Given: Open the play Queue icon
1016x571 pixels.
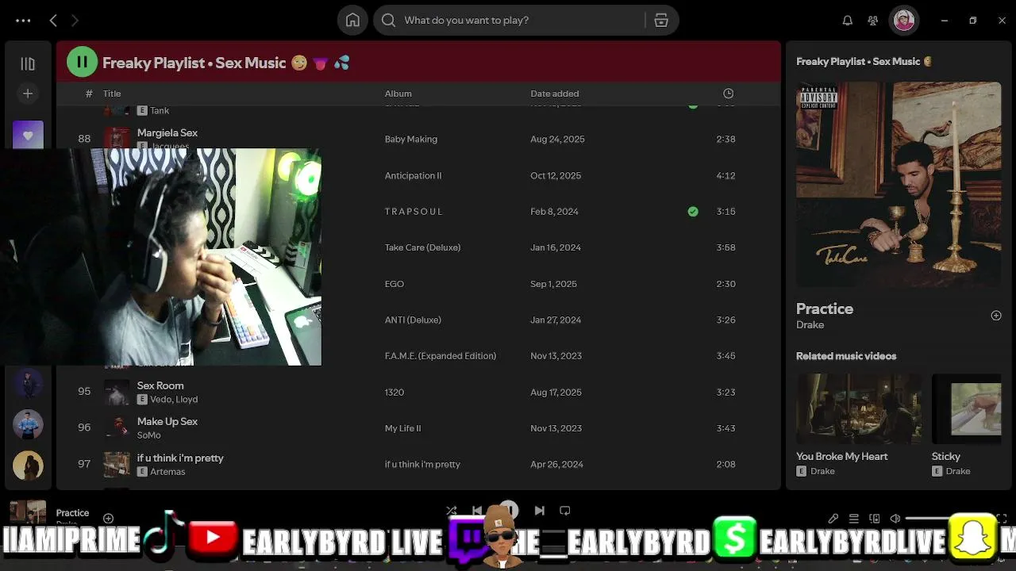Looking at the screenshot, I should coord(854,519).
